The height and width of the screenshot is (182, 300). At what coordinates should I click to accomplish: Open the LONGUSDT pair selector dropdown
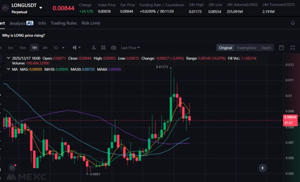pos(41,8)
